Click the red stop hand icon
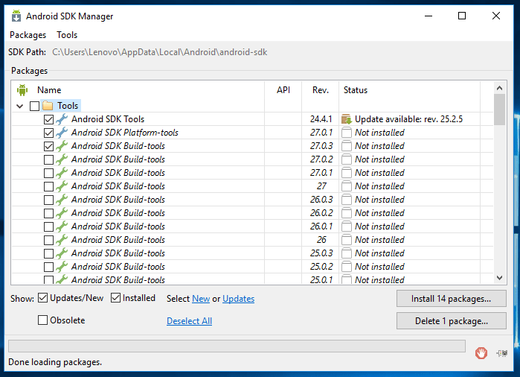 pyautogui.click(x=481, y=353)
